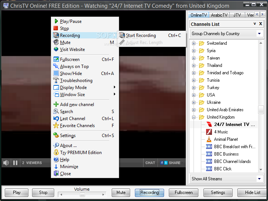Expand the Thailand folder

click(194, 65)
